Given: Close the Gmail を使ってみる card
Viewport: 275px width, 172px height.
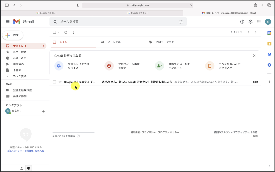Looking at the screenshot, I should [x=254, y=56].
